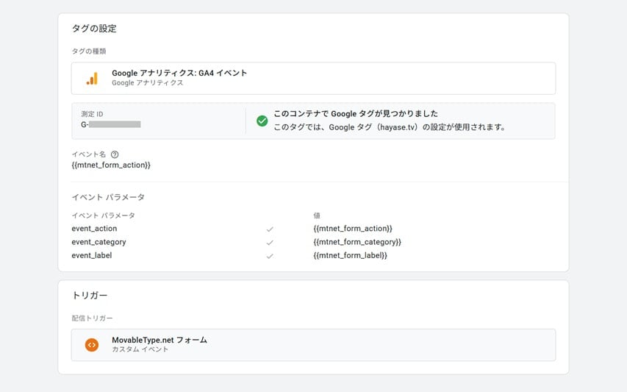The image size is (627, 392).
Task: Click the トリガー section heading
Action: click(x=90, y=295)
